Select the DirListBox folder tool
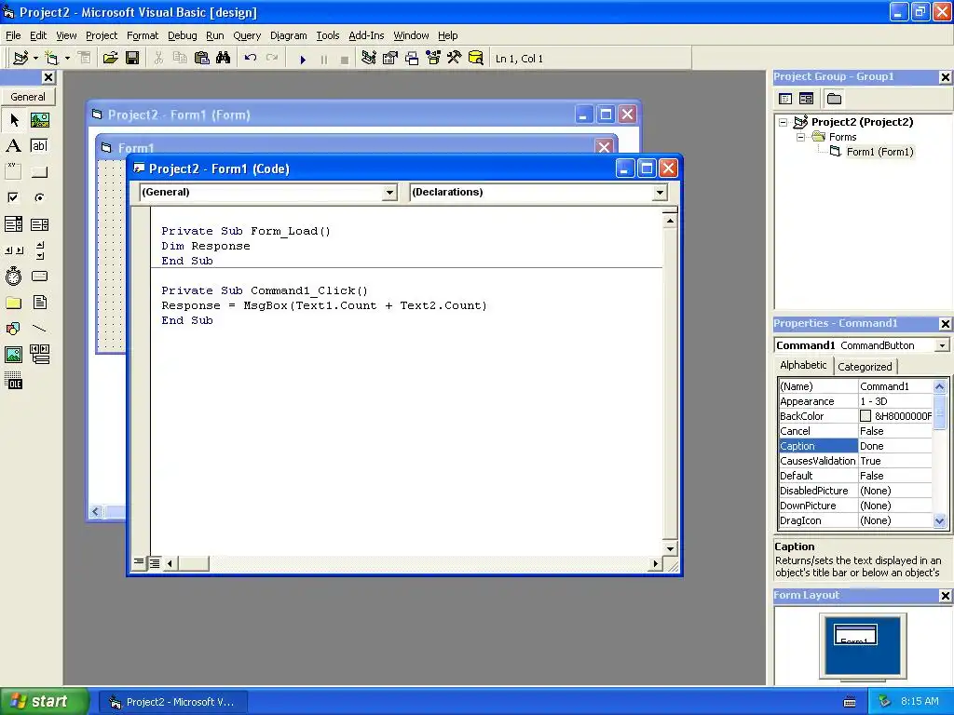 point(14,303)
